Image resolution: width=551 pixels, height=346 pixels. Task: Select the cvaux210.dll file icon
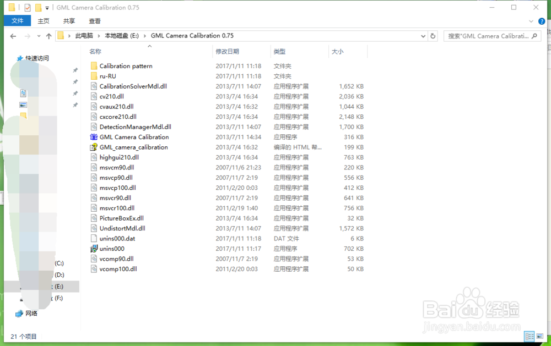[x=94, y=107]
